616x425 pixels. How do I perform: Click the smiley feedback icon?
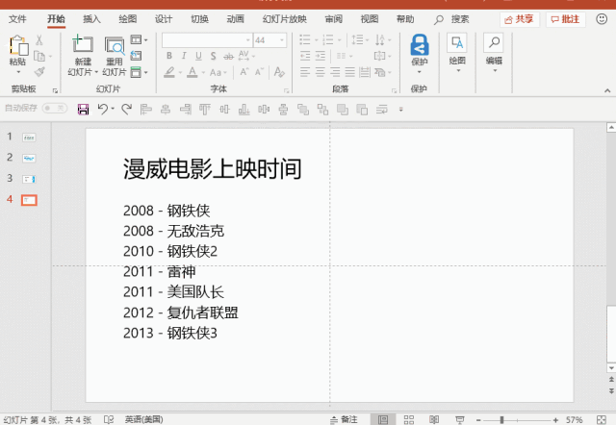point(602,19)
